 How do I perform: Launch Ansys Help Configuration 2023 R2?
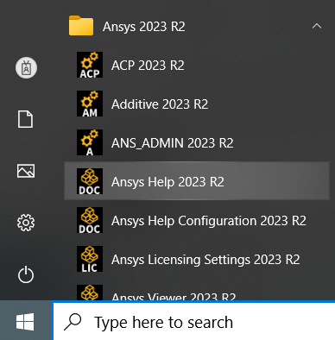click(x=197, y=220)
